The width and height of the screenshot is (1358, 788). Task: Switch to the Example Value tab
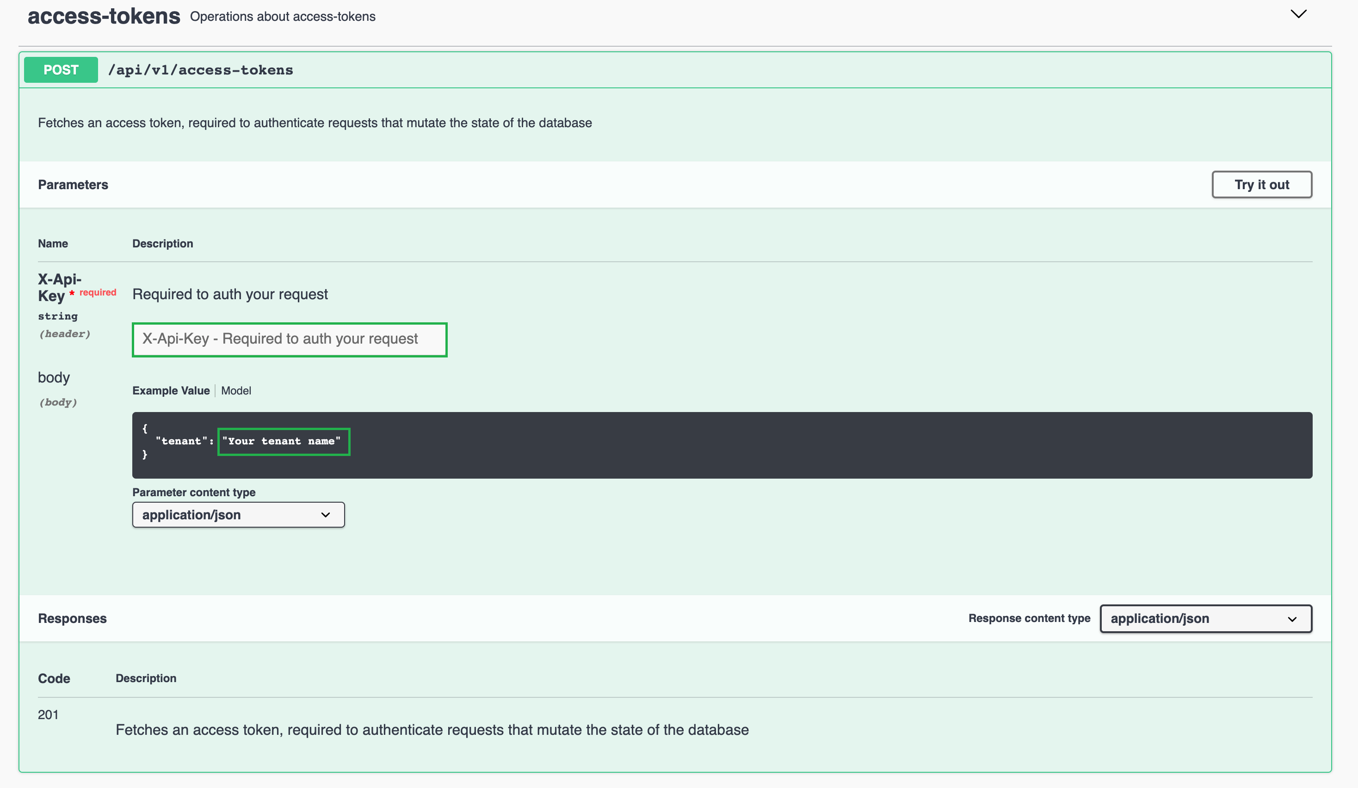tap(171, 390)
